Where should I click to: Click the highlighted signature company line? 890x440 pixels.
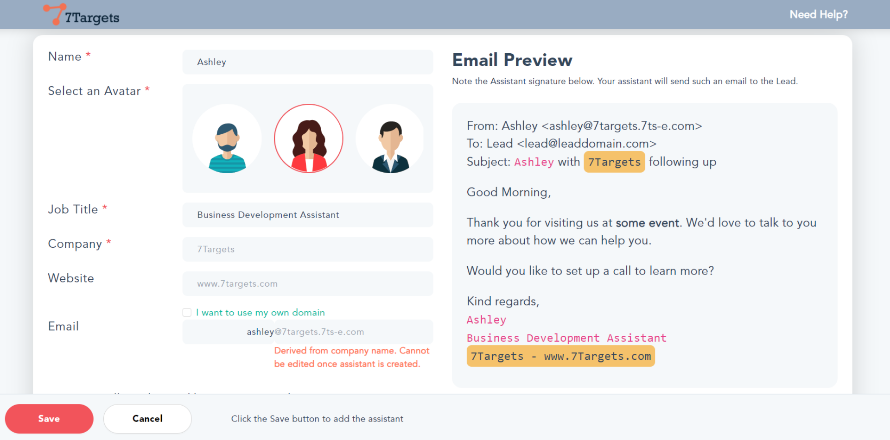click(560, 356)
